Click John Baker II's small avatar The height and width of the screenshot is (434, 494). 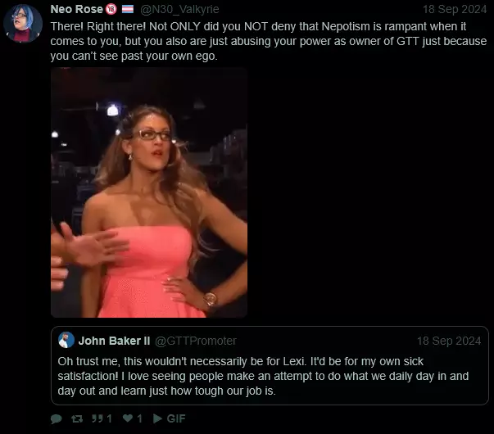tap(66, 341)
